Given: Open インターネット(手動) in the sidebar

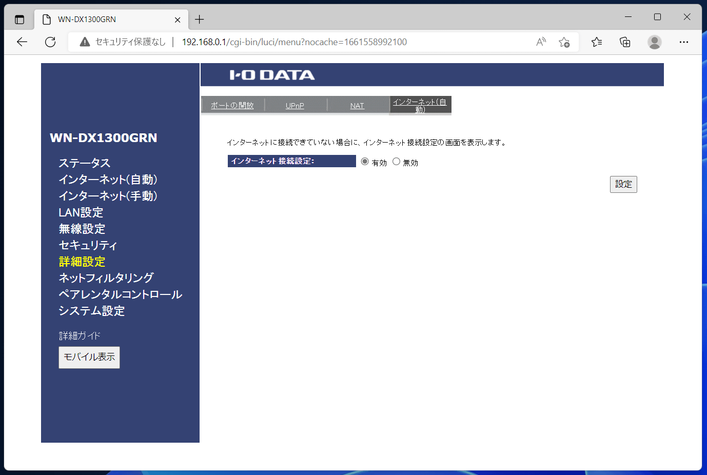Looking at the screenshot, I should point(108,196).
